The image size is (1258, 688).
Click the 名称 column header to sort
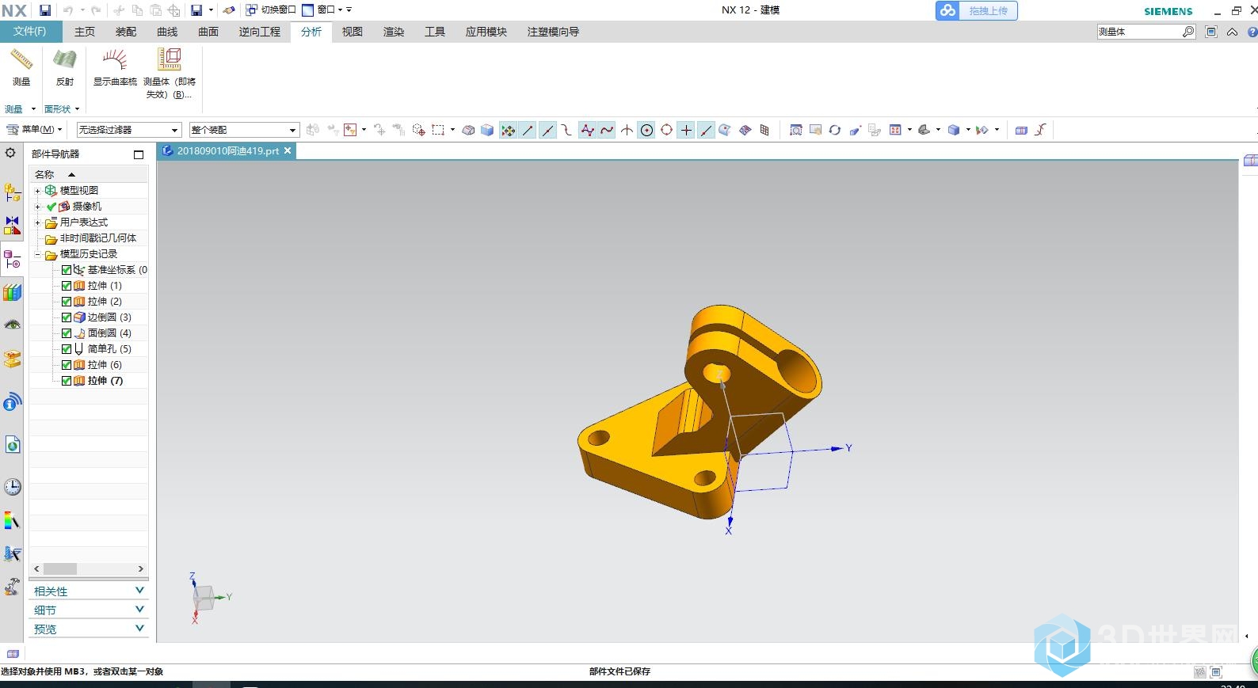click(89, 174)
